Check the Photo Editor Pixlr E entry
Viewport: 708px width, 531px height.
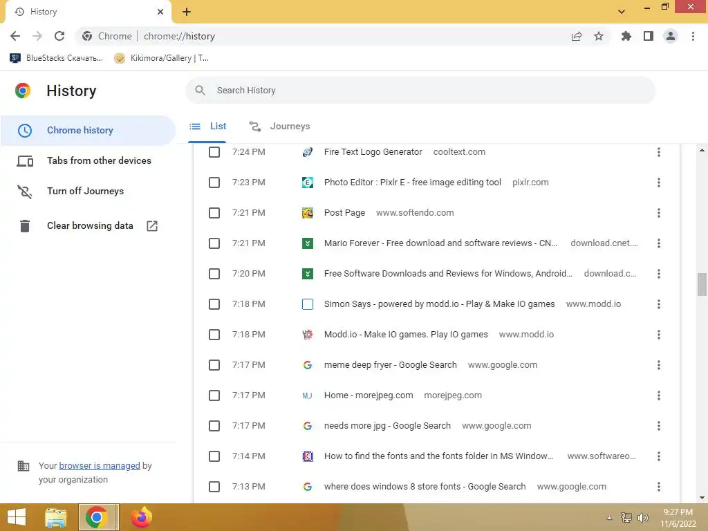(x=214, y=183)
